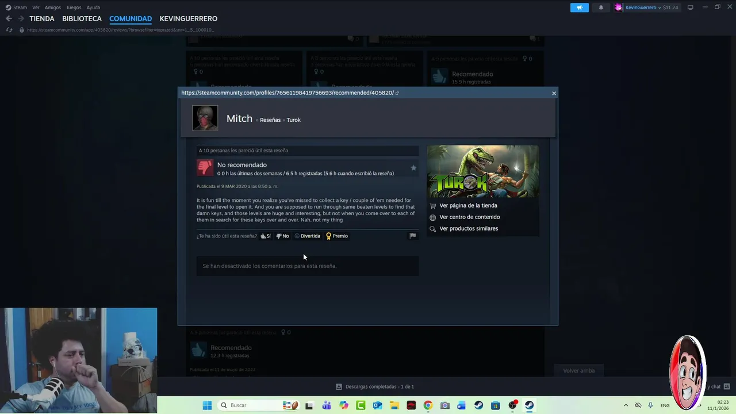Report the review with flag icon

[x=412, y=236]
